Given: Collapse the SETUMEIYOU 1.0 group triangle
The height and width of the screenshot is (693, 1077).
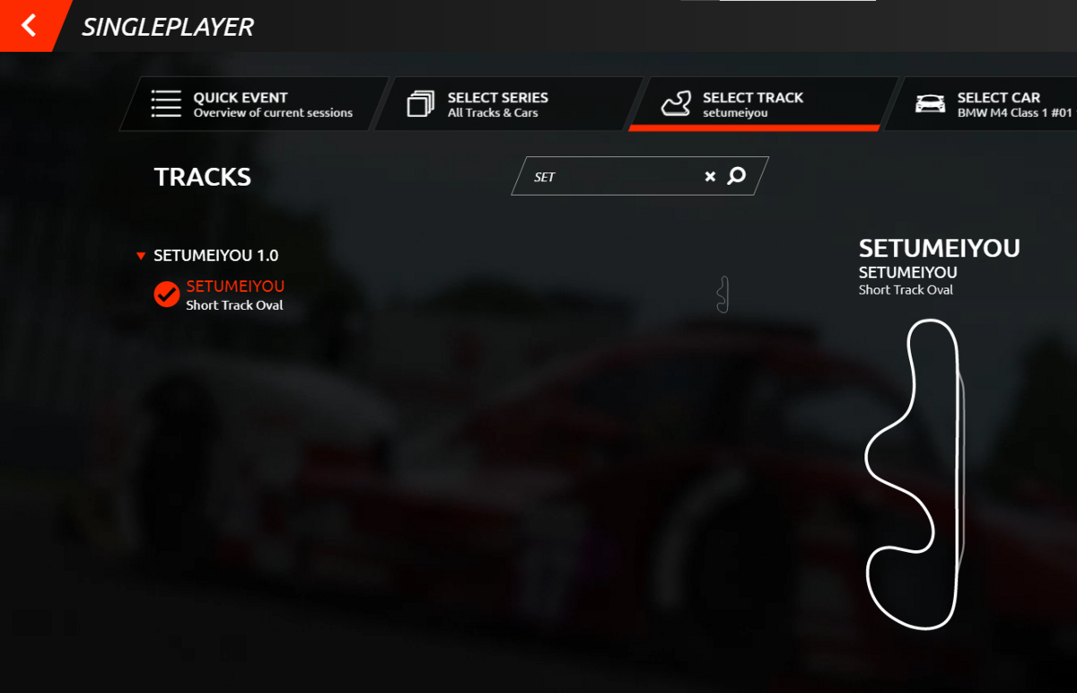Looking at the screenshot, I should (x=141, y=256).
